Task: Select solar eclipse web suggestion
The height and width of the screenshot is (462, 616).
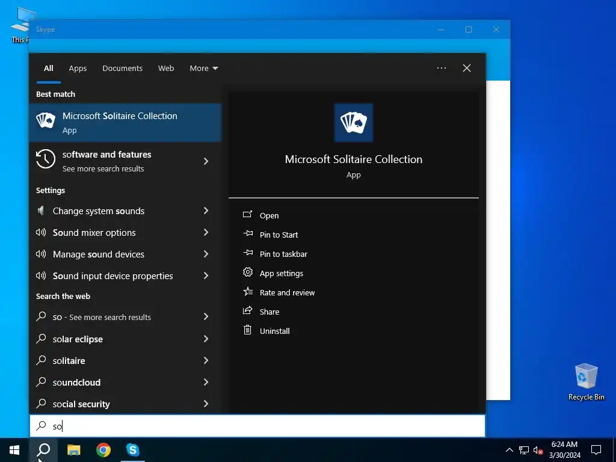Action: pos(125,339)
